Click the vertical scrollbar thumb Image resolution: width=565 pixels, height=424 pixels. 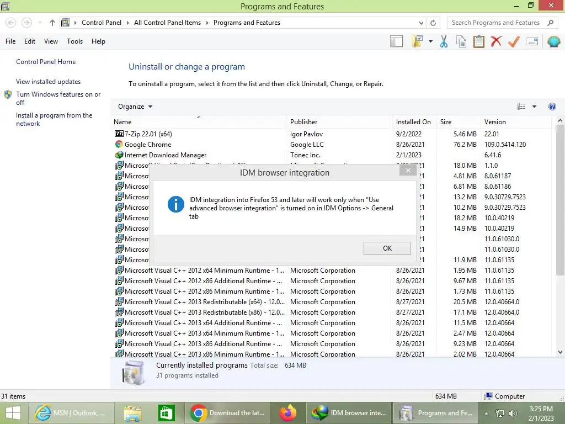pyautogui.click(x=560, y=200)
